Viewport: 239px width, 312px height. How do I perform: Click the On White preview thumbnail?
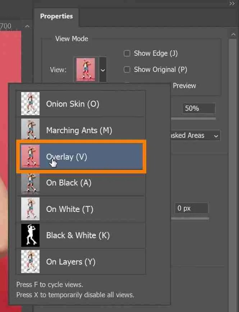coord(31,209)
